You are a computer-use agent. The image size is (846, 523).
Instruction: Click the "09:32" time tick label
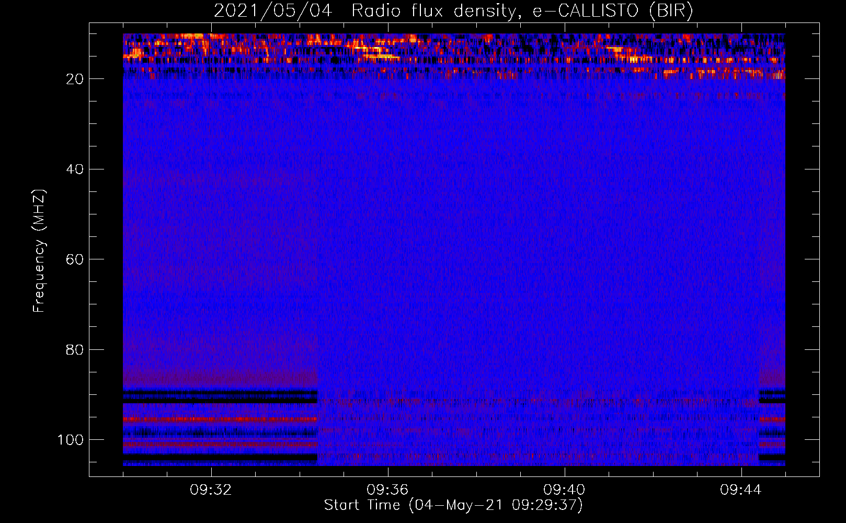(x=211, y=490)
